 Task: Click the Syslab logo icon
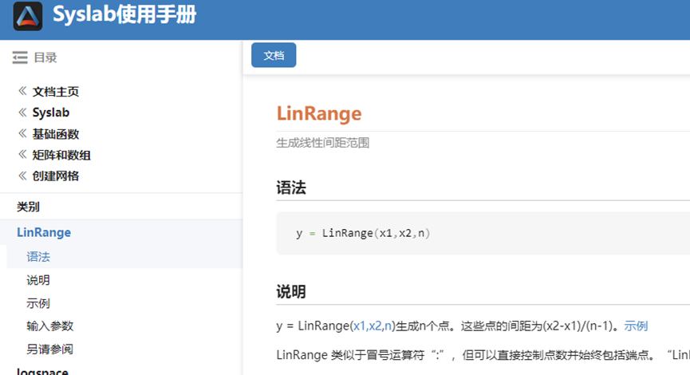pos(28,16)
